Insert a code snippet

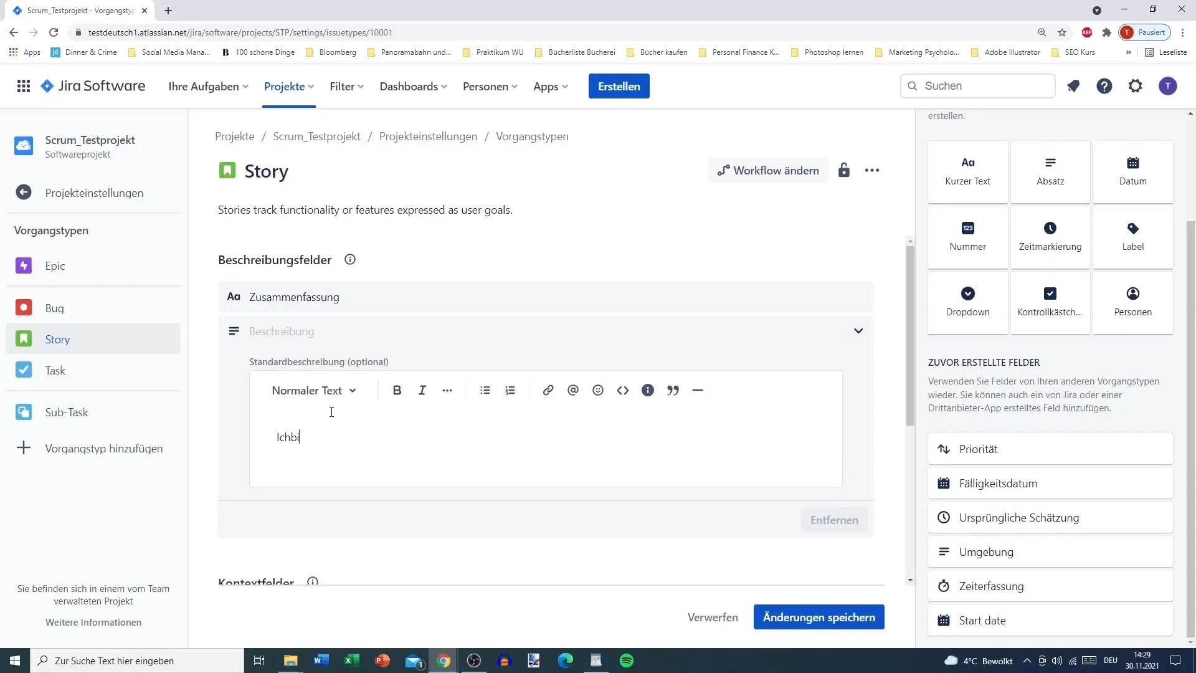[623, 391]
